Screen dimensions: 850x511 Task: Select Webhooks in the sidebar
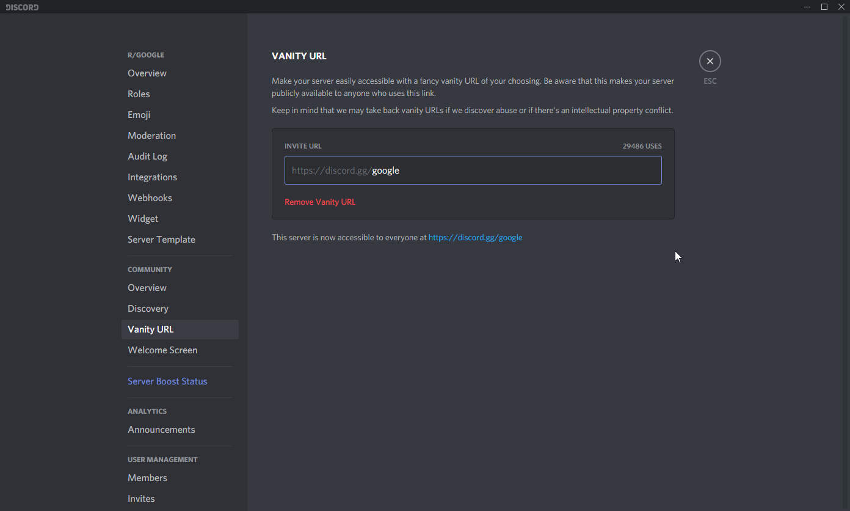click(x=150, y=198)
